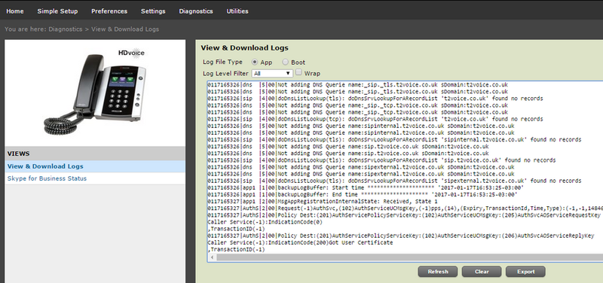Viewport: 603px width, 283px height.
Task: Enable the Wrap checkbox
Action: [x=298, y=72]
